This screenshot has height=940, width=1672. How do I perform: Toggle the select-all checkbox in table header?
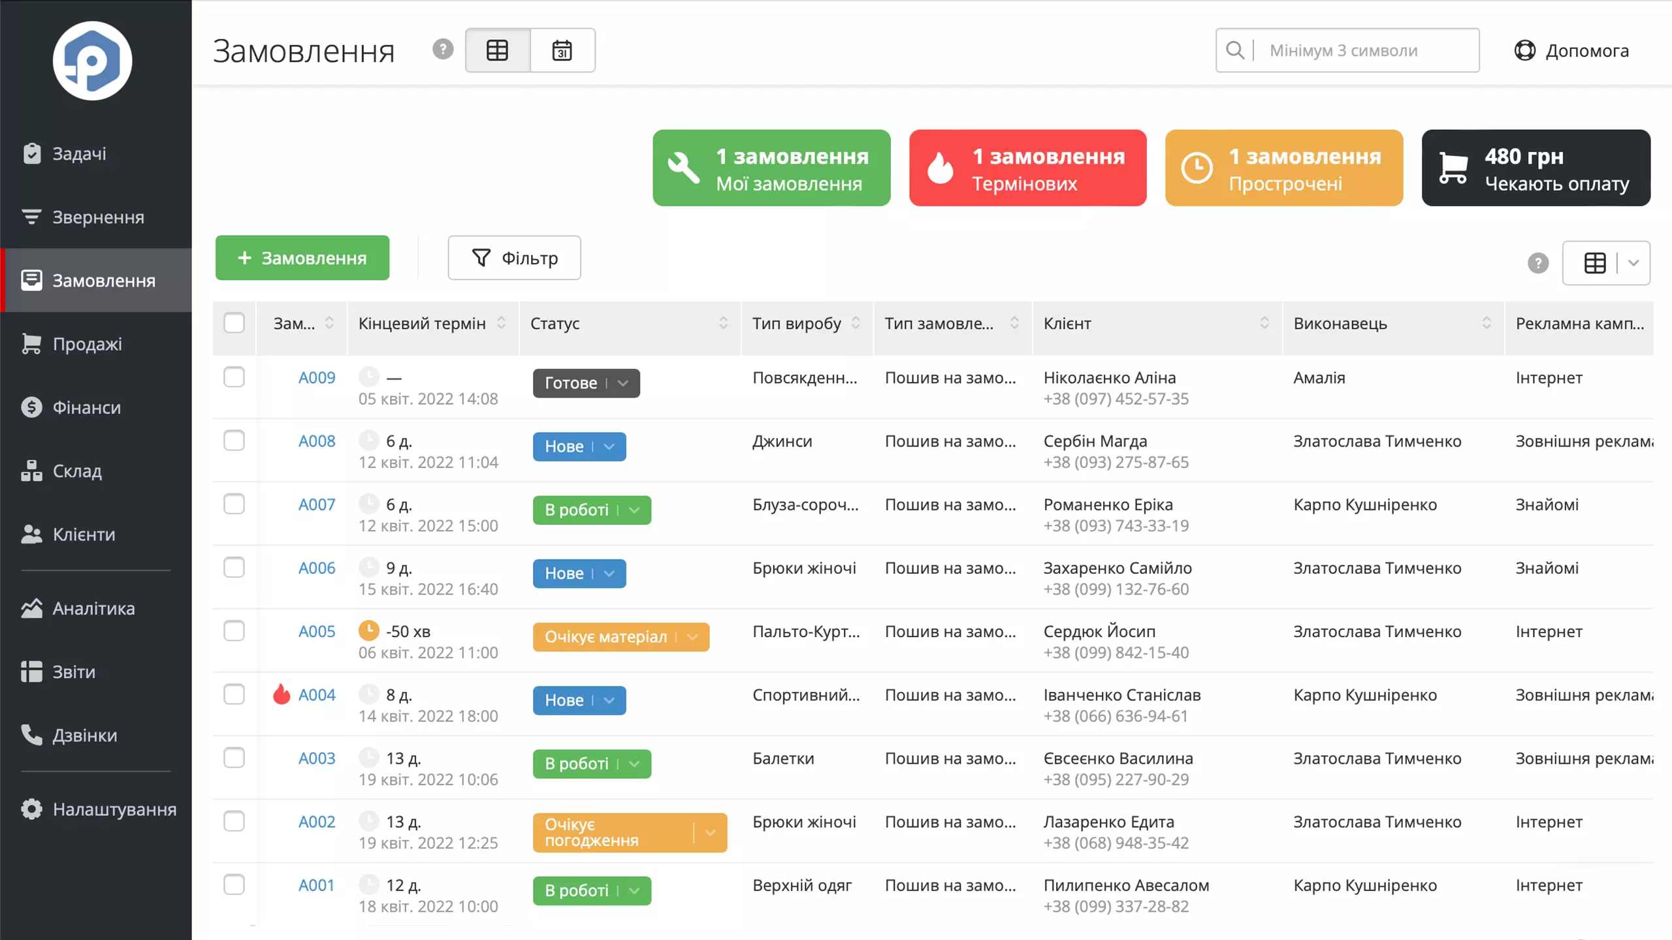[x=234, y=322]
